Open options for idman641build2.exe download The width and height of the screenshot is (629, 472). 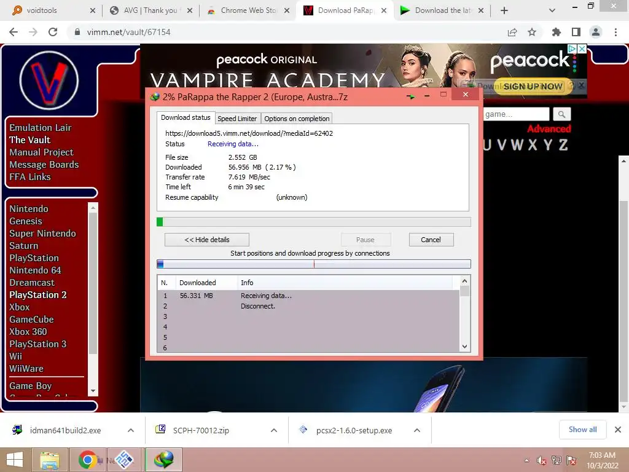(131, 430)
